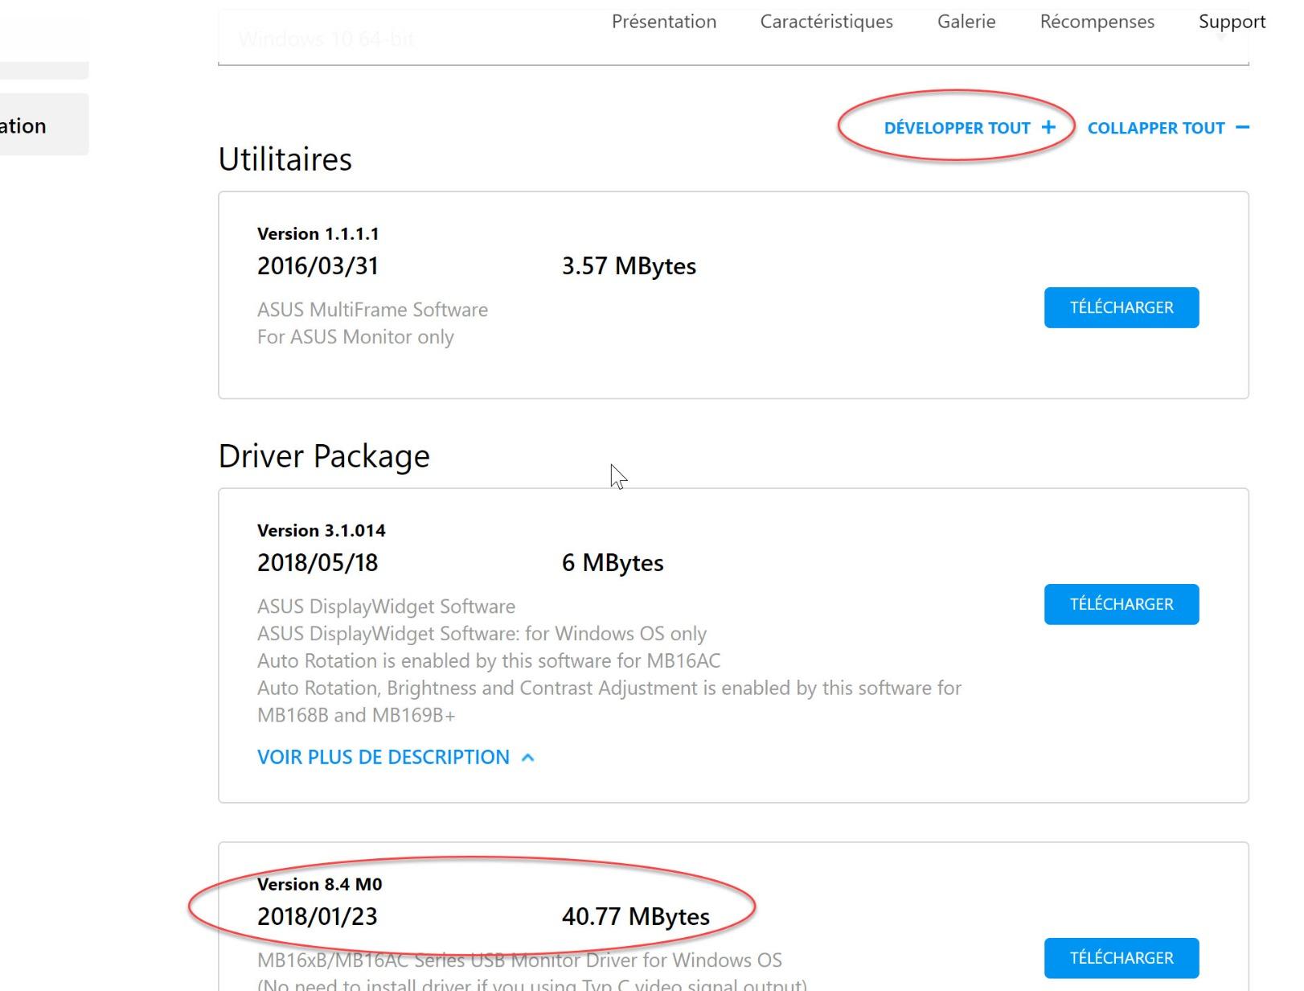
Task: Expand all sections with DÉVELOPPER TOUT
Action: (970, 128)
